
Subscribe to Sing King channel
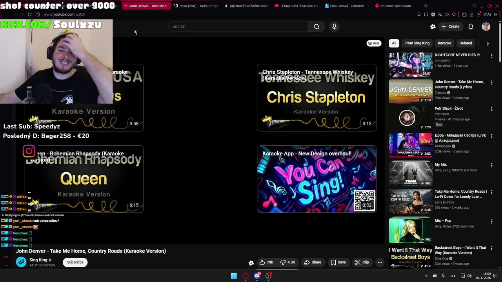coord(75,262)
